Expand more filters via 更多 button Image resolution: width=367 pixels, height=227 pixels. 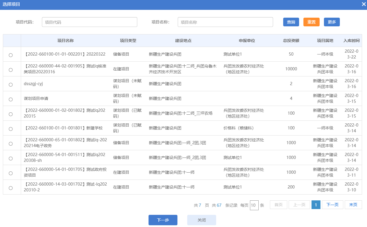(x=332, y=22)
